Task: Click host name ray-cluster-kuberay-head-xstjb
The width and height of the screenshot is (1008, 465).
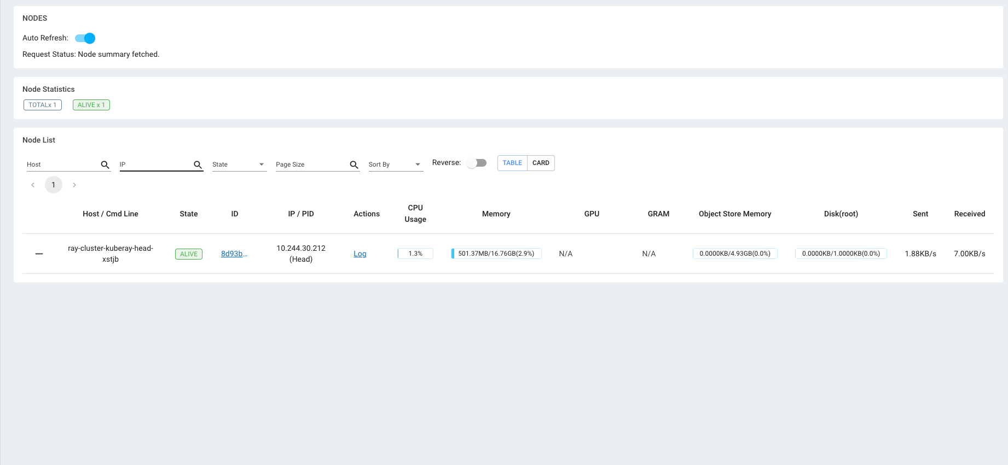Action: (x=111, y=254)
